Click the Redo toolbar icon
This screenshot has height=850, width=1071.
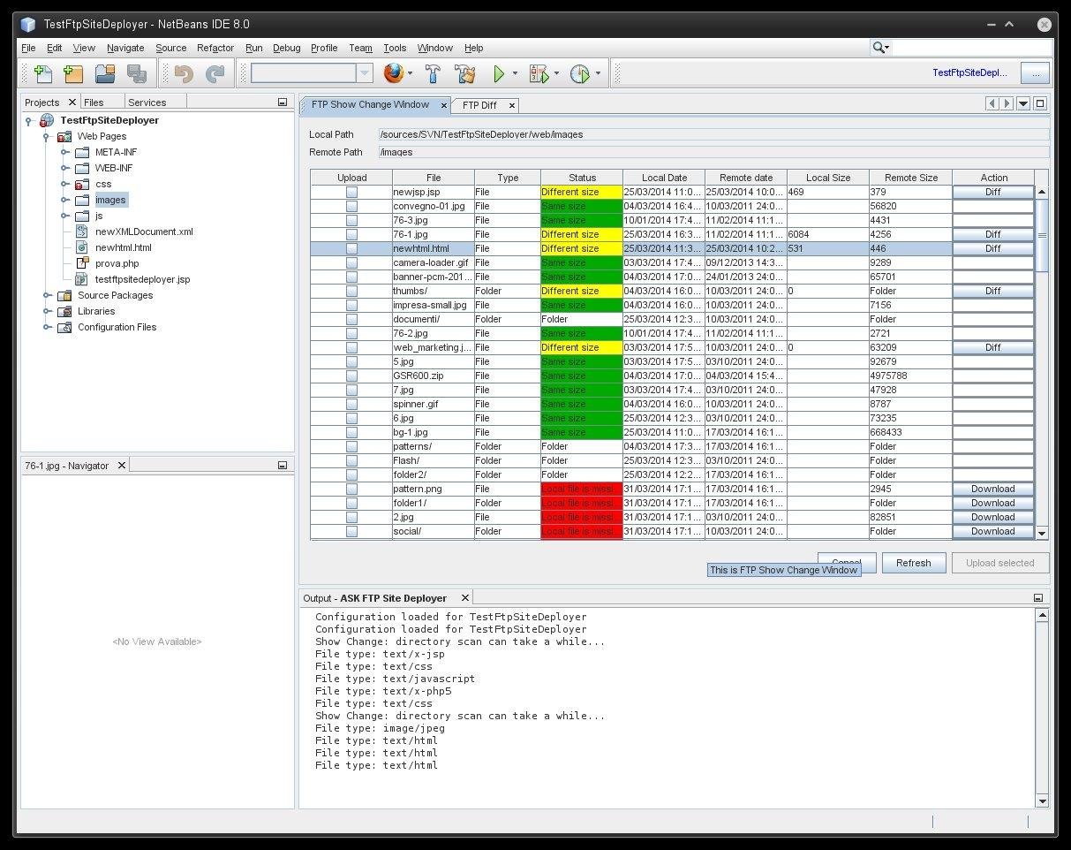click(x=215, y=73)
